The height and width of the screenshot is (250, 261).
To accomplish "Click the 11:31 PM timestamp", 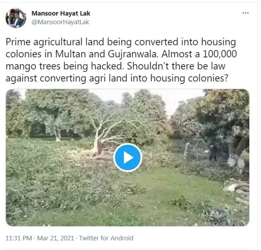I will click(19, 238).
